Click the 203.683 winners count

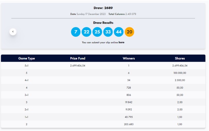[x=129, y=124]
